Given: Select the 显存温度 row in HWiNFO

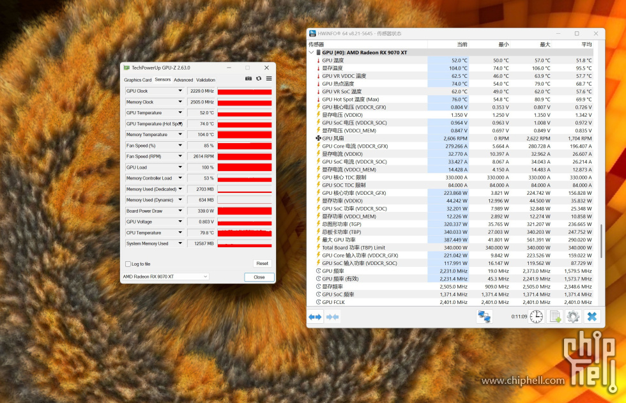Looking at the screenshot, I should 451,68.
